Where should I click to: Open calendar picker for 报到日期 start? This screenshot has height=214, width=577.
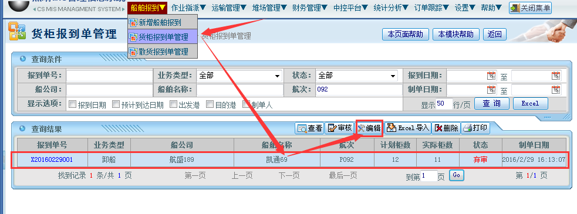(x=491, y=76)
